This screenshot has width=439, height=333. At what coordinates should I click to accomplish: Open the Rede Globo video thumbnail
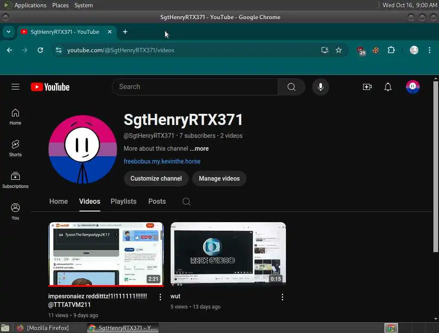point(228,254)
